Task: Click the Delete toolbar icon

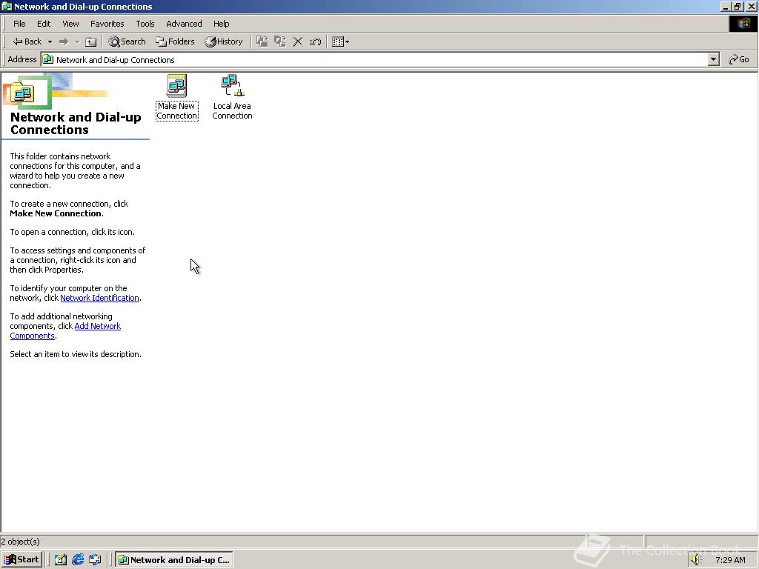Action: (x=298, y=41)
